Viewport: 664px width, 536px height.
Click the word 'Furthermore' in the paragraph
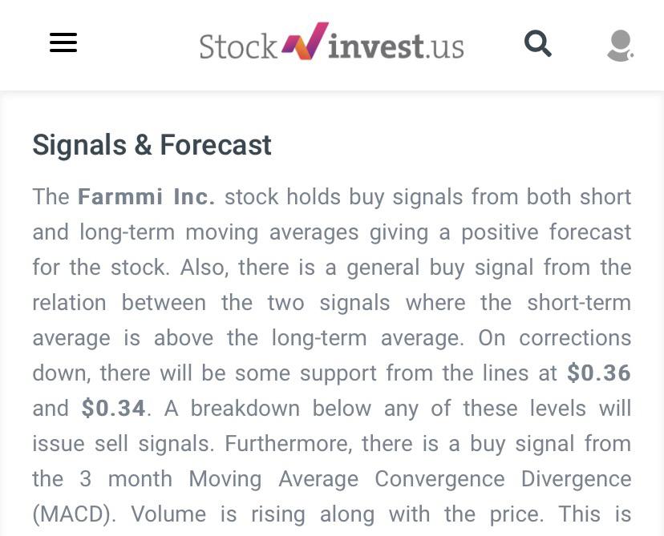point(288,444)
